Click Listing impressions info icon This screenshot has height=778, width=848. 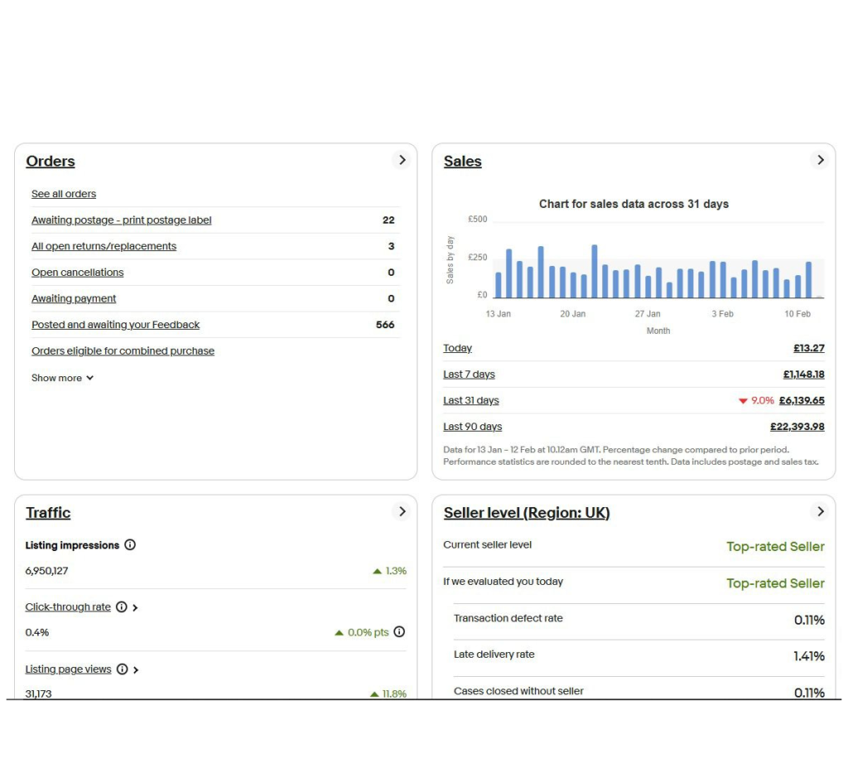(130, 545)
